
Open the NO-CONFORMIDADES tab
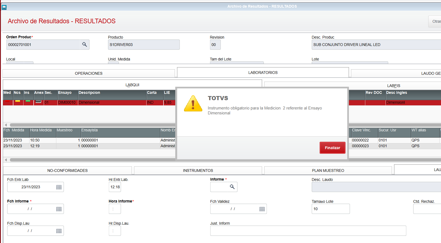click(x=68, y=170)
